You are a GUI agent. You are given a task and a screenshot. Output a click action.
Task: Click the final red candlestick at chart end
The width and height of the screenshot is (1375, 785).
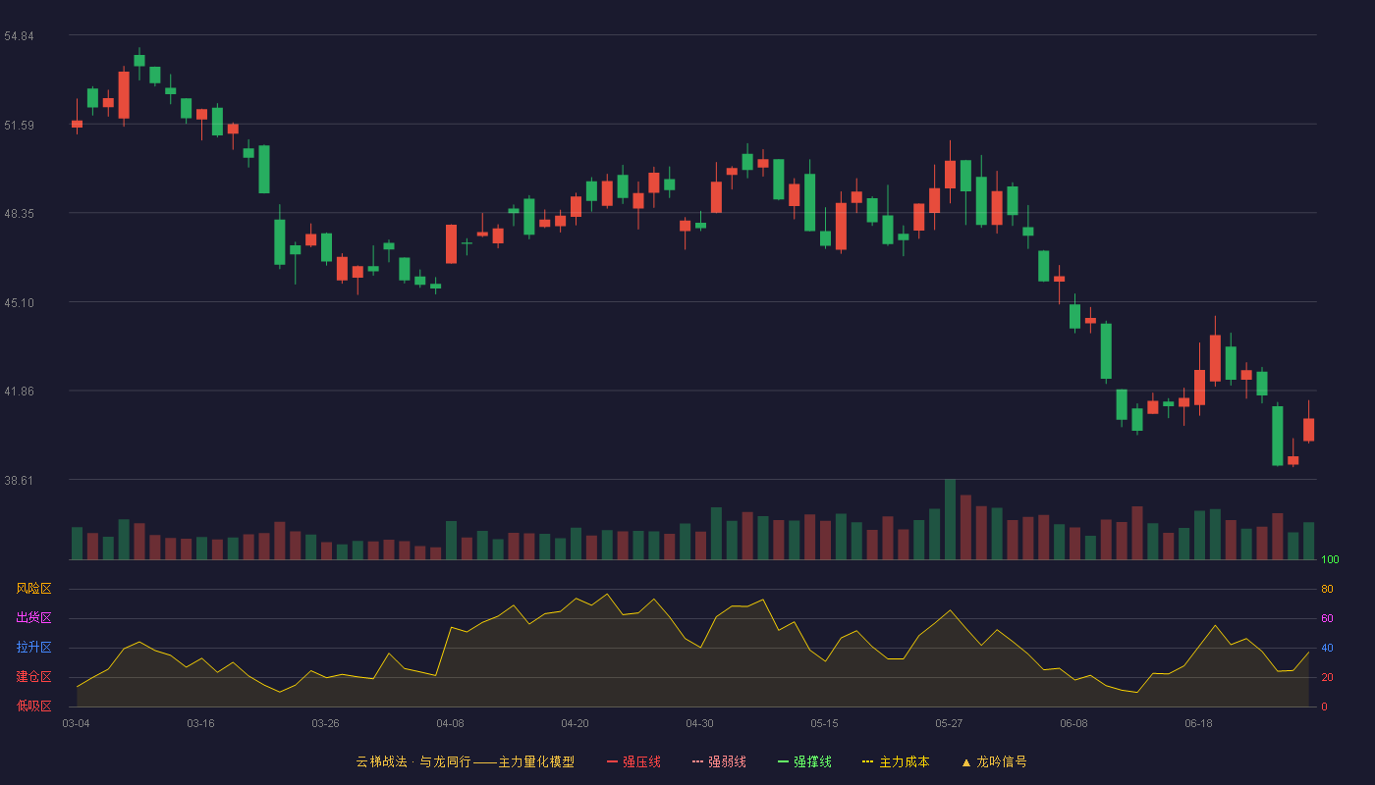tap(1308, 430)
